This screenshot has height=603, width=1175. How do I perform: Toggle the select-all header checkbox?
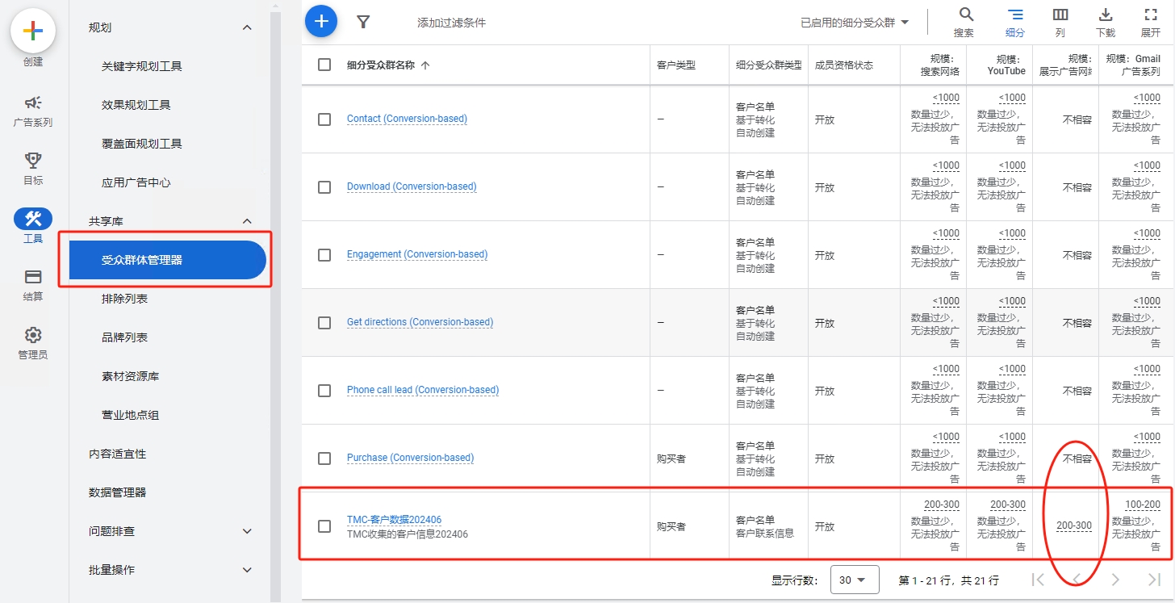click(x=324, y=65)
